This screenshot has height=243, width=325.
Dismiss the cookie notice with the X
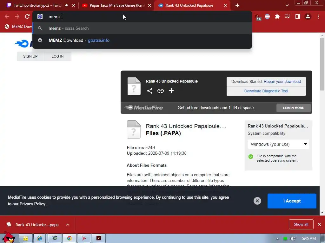(257, 201)
